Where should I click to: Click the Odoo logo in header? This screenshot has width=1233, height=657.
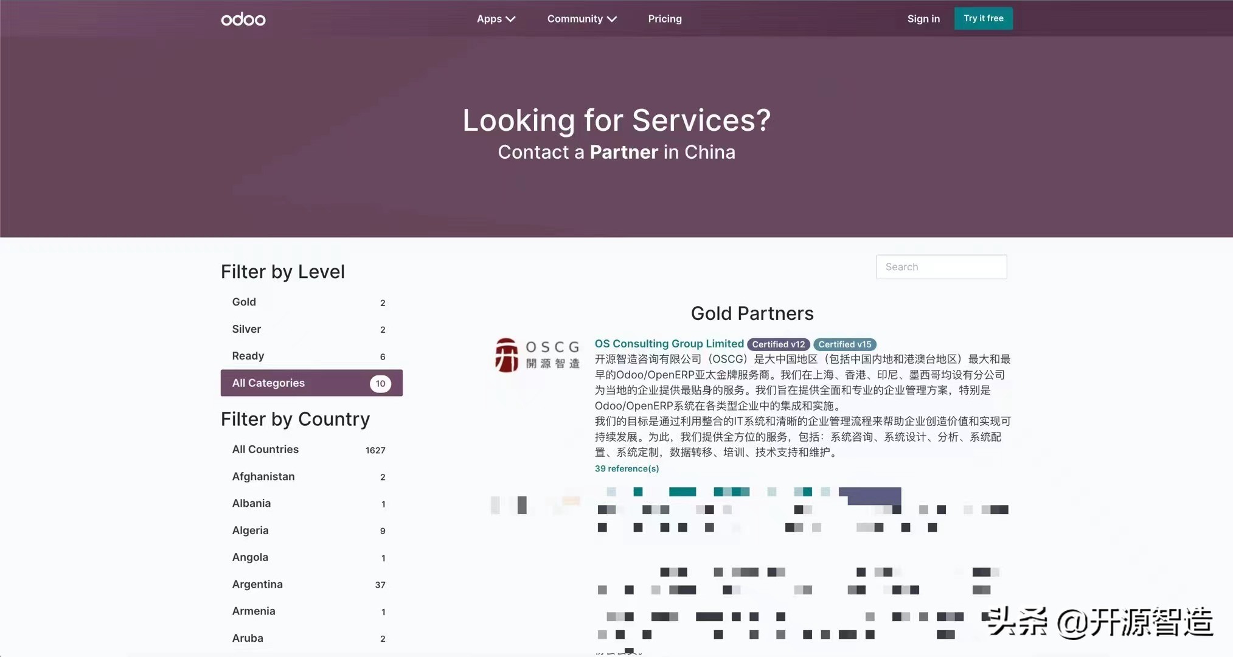(243, 19)
